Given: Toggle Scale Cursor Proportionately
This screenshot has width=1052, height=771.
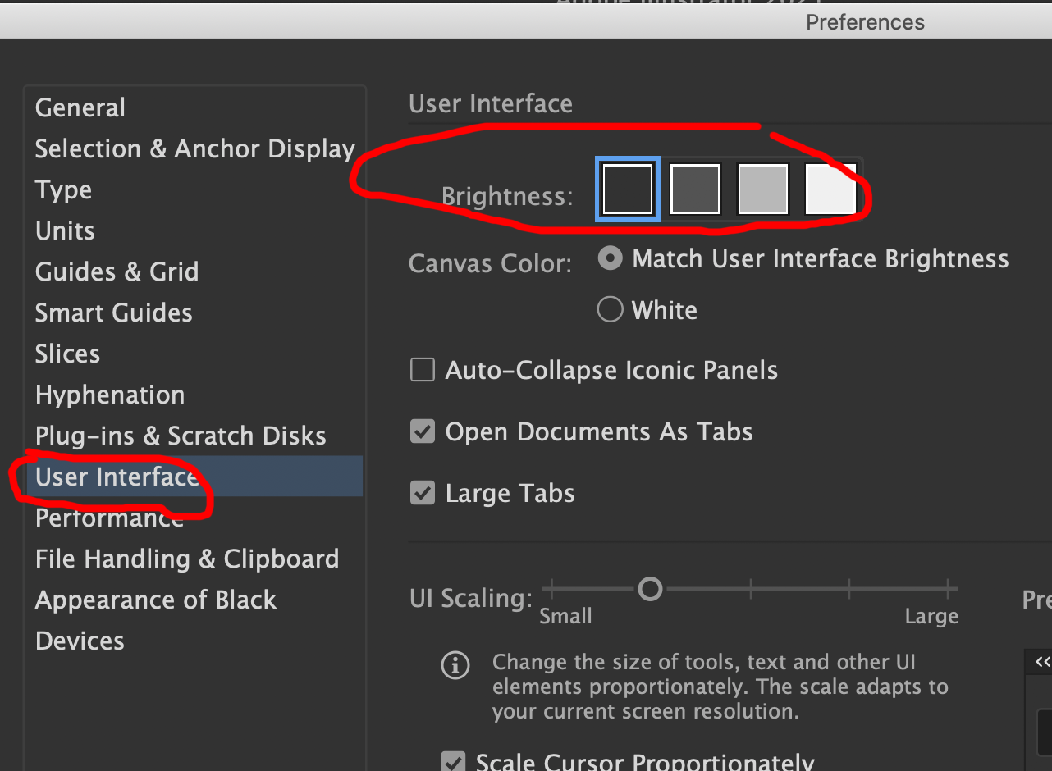Looking at the screenshot, I should (454, 761).
